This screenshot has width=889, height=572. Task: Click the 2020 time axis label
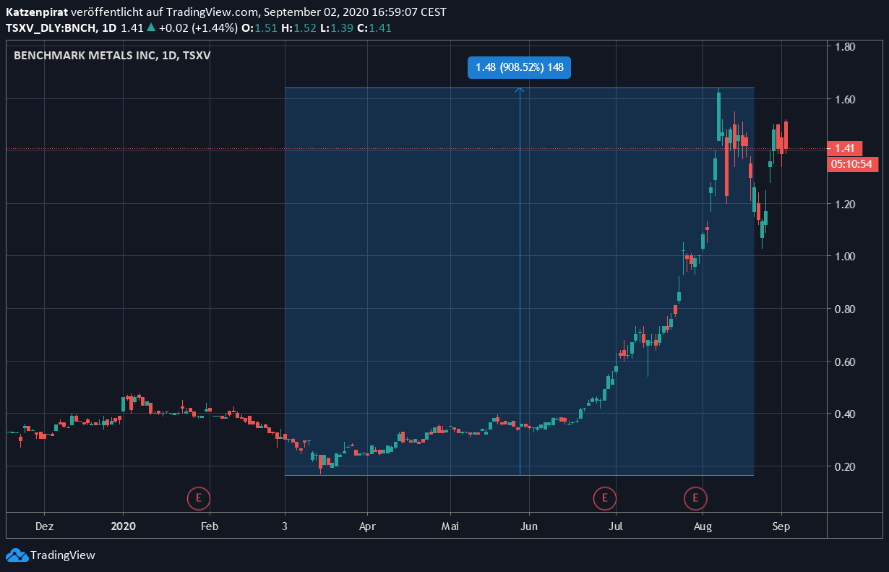[123, 526]
